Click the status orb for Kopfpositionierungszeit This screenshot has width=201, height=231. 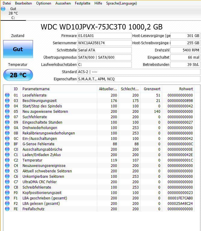(7, 192)
